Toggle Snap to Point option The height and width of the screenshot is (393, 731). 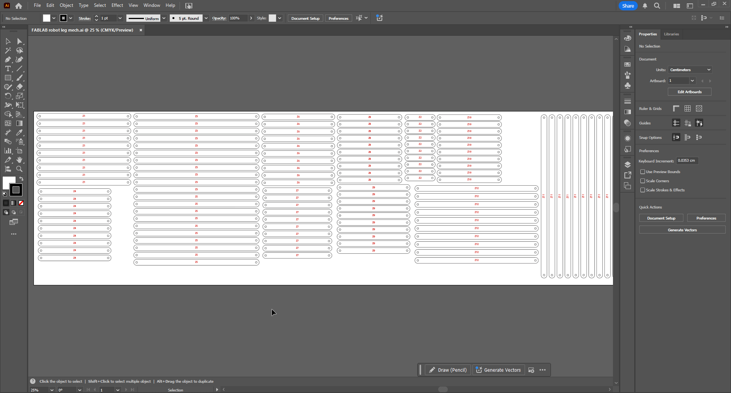click(676, 137)
